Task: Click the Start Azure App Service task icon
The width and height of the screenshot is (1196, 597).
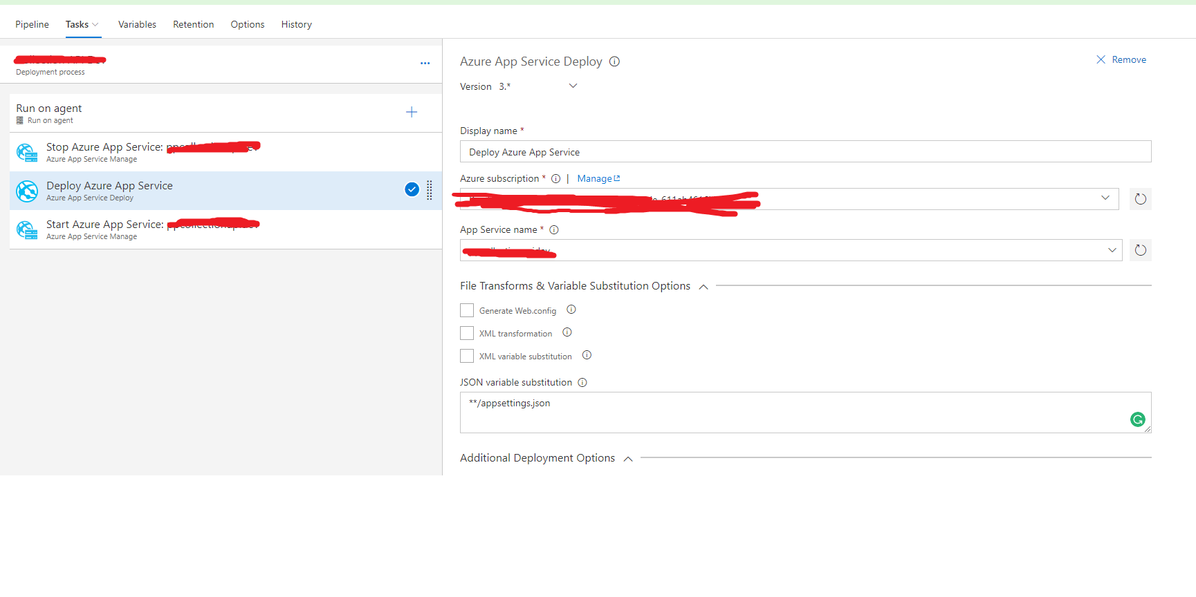Action: [x=27, y=229]
